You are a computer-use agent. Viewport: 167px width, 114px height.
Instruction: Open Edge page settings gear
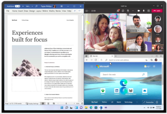[154, 66]
